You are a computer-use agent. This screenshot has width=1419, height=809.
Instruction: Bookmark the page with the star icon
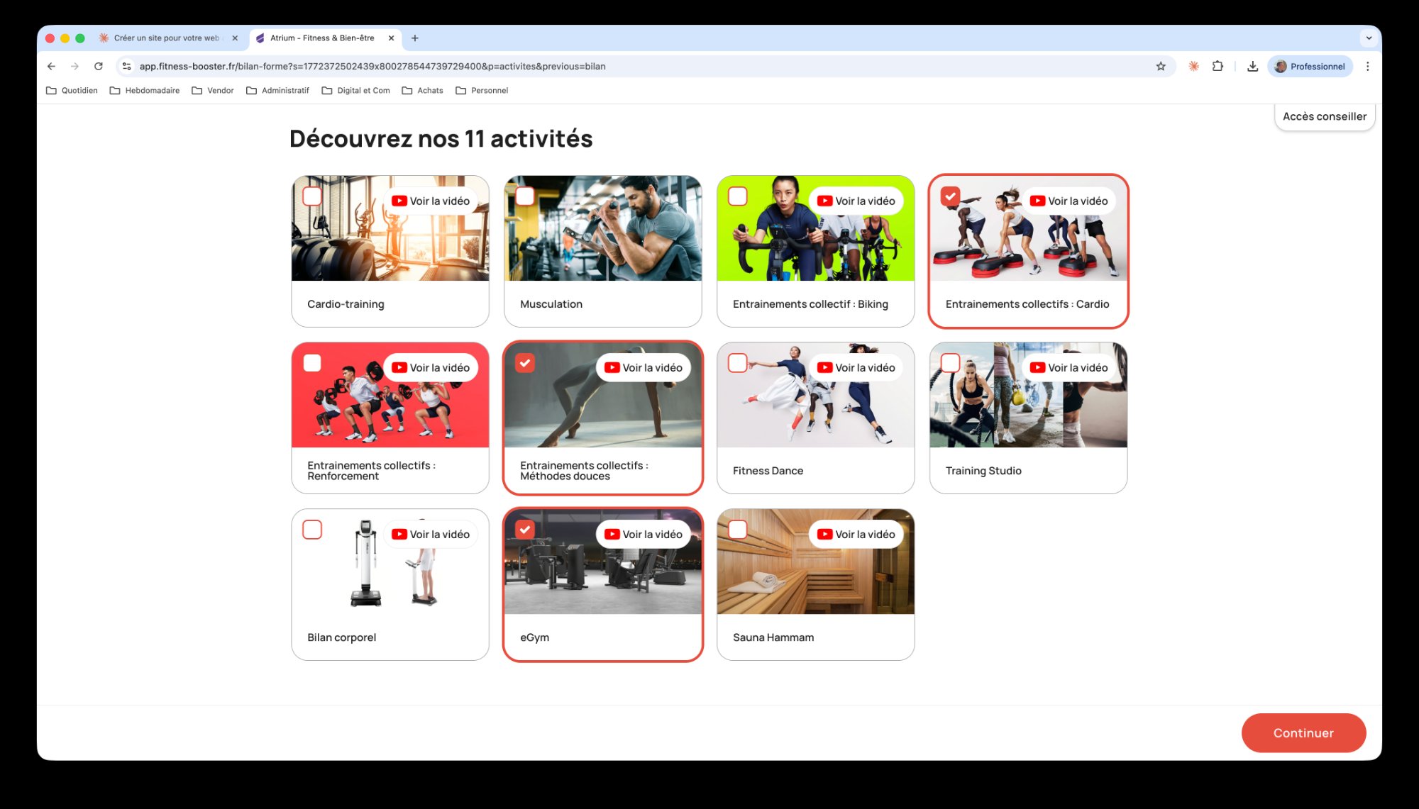[1161, 66]
